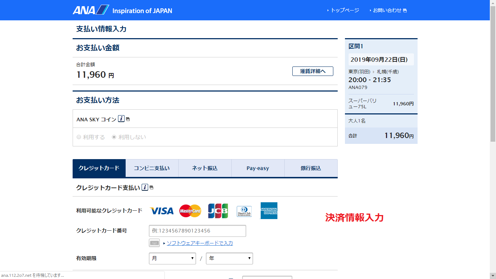Switch to コンビニ支払い tab
This screenshot has width=496, height=279.
[152, 168]
